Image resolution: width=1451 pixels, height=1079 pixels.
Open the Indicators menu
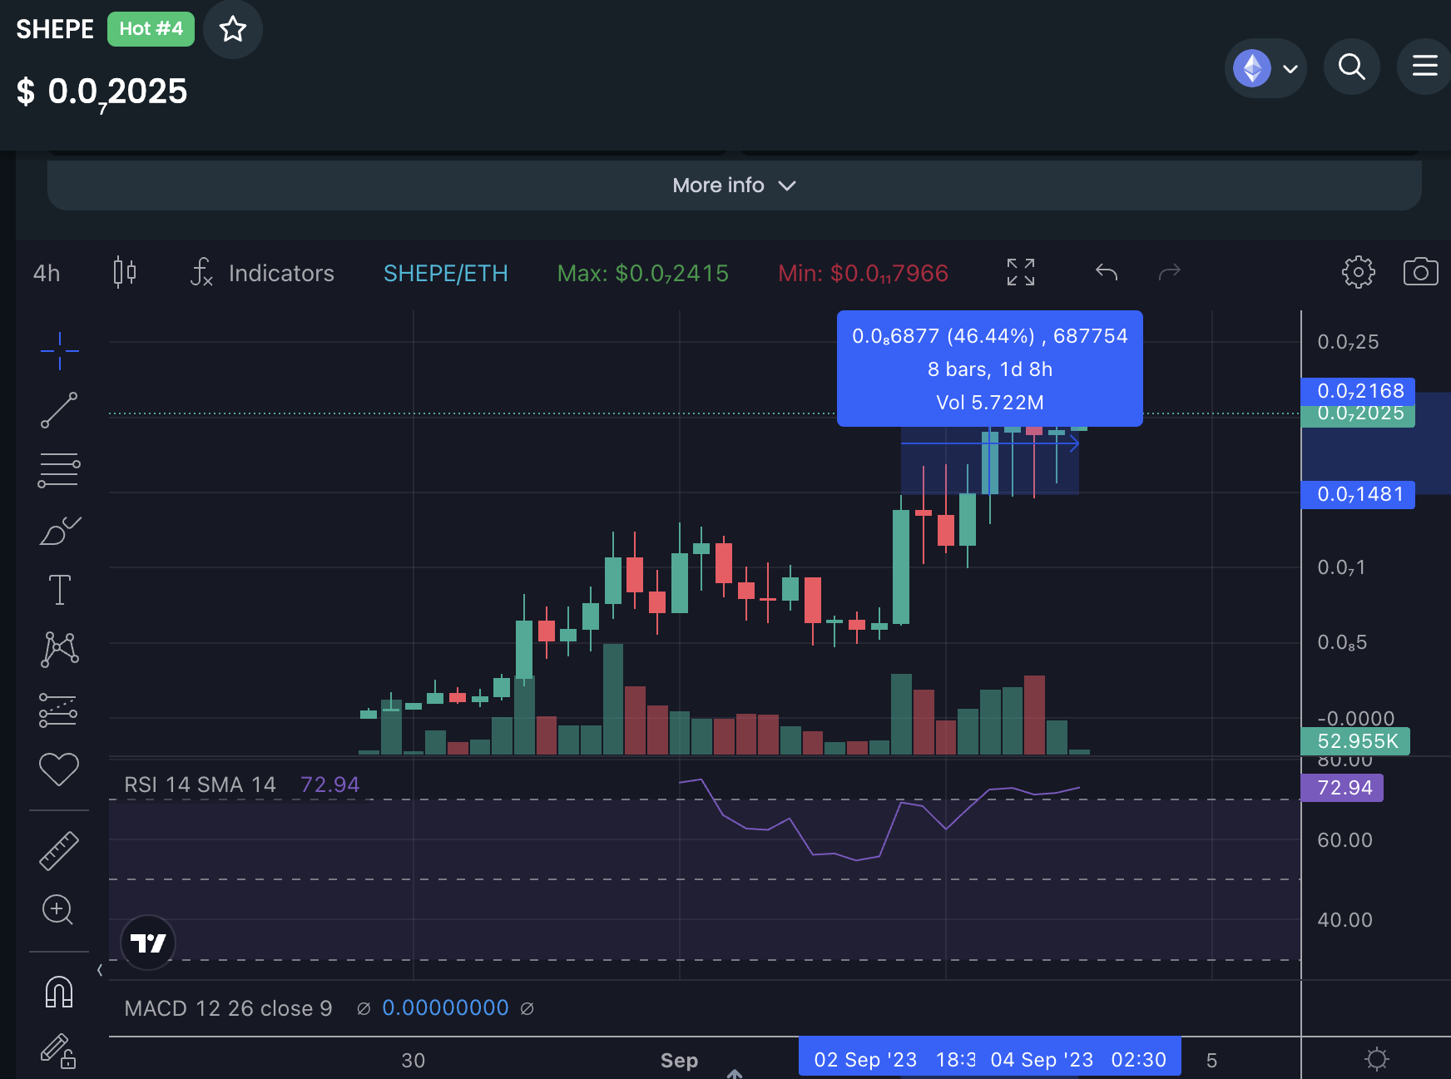tap(262, 273)
